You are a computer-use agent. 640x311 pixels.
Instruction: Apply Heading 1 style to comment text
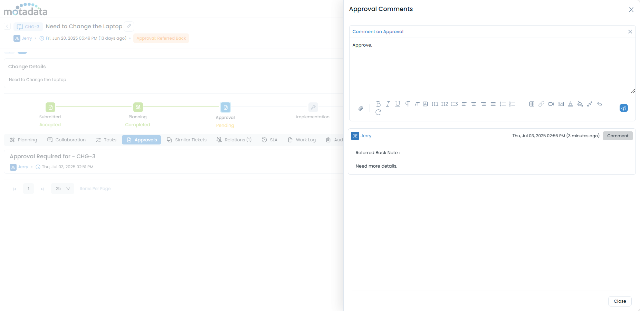pos(435,104)
